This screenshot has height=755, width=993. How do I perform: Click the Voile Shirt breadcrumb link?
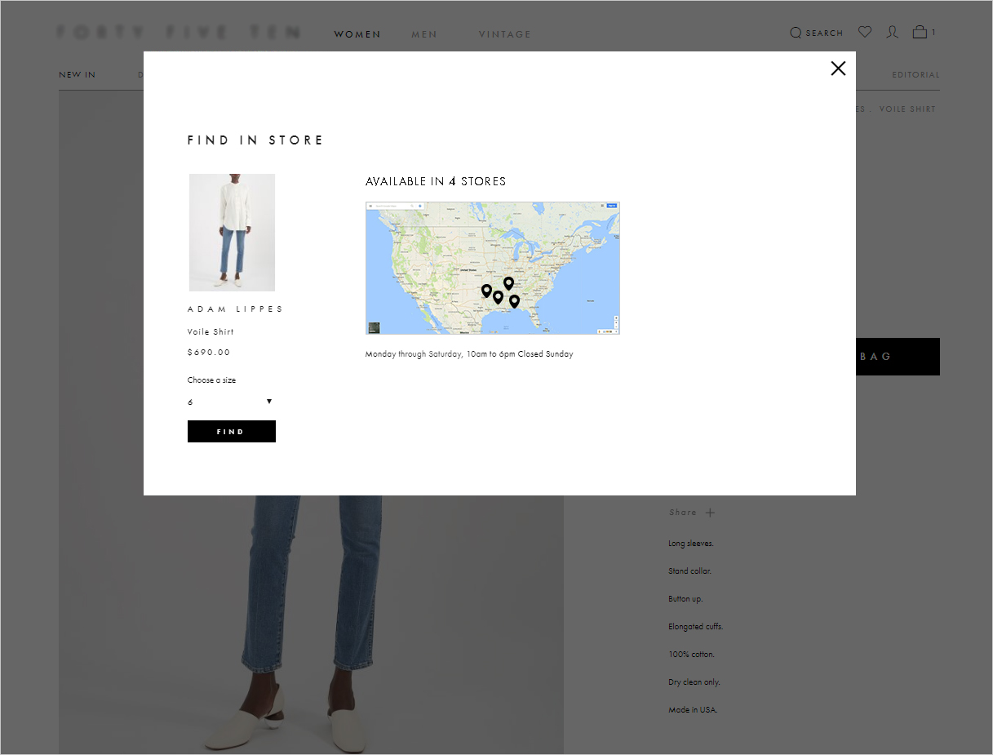[x=907, y=109]
